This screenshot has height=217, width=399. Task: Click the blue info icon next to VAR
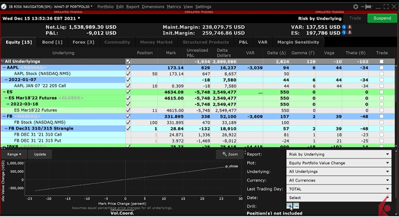tap(344, 27)
